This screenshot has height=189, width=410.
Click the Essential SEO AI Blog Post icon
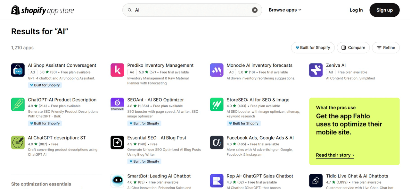coord(117,142)
